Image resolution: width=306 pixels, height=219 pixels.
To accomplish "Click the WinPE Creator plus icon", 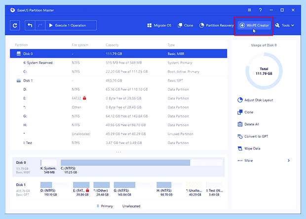I will (x=242, y=25).
